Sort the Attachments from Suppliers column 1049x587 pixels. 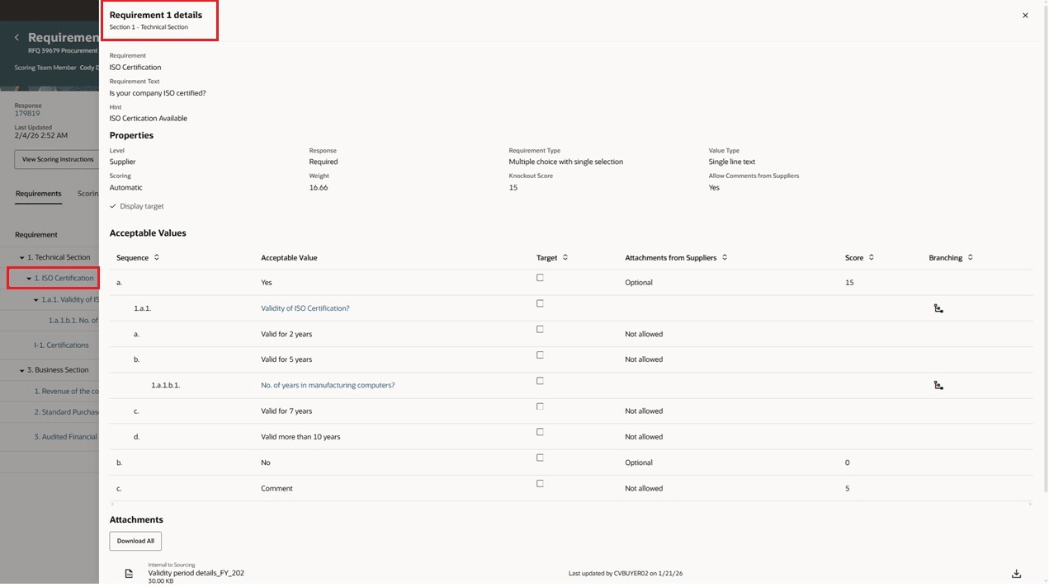[x=724, y=256]
